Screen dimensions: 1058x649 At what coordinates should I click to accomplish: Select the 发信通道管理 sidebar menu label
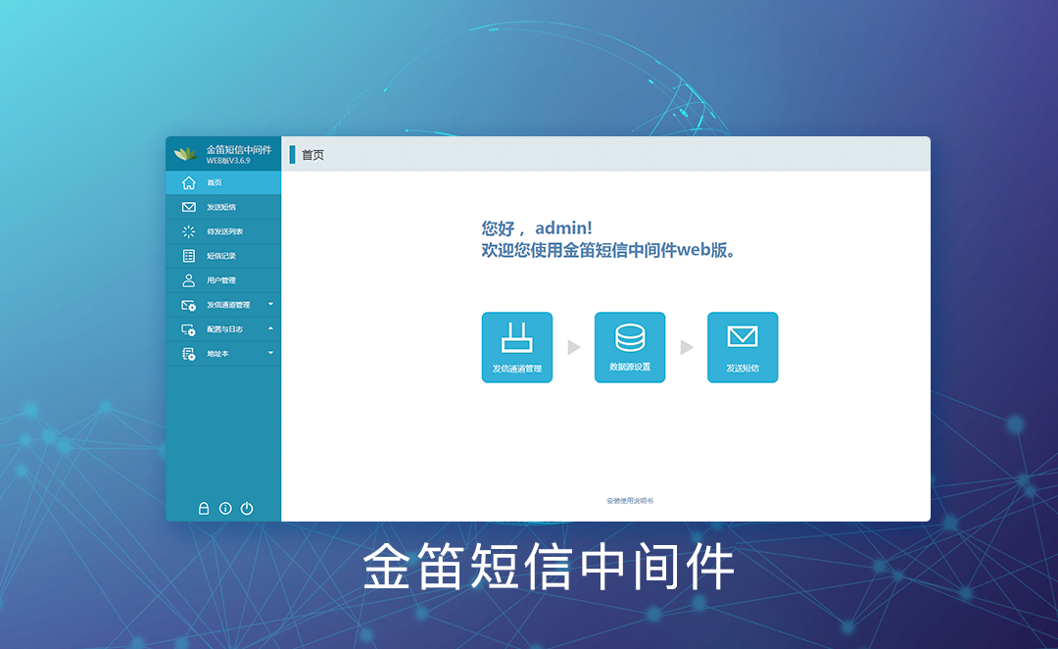[228, 305]
